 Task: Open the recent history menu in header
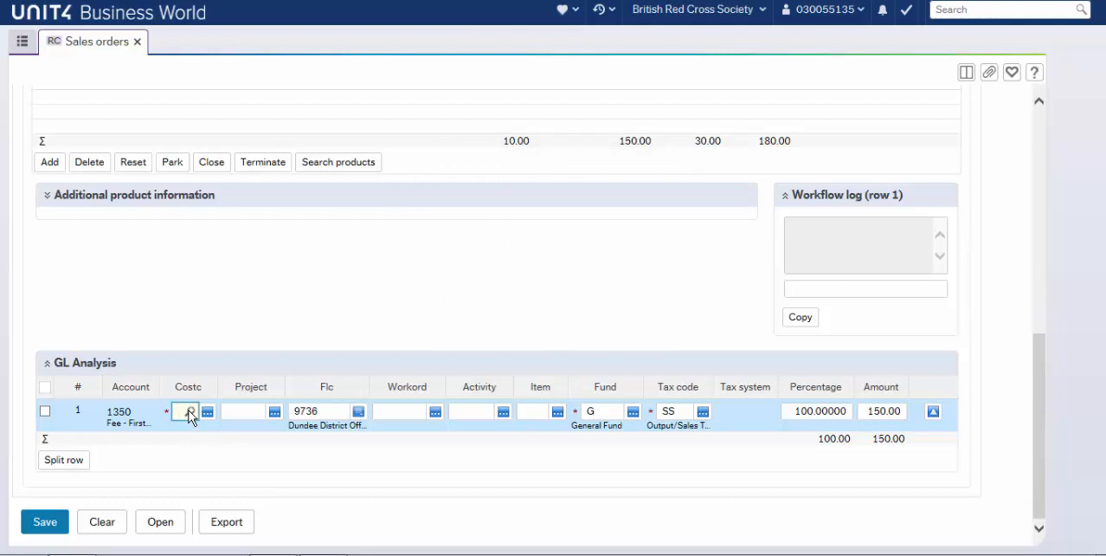604,10
